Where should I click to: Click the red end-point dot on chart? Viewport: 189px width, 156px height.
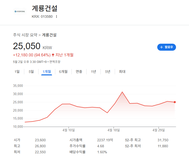(175, 102)
